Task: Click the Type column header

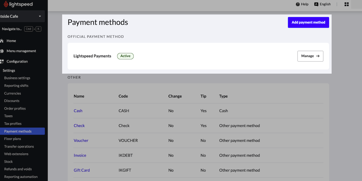Action: click(224, 96)
